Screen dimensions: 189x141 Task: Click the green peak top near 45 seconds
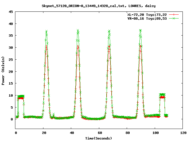[78, 30]
